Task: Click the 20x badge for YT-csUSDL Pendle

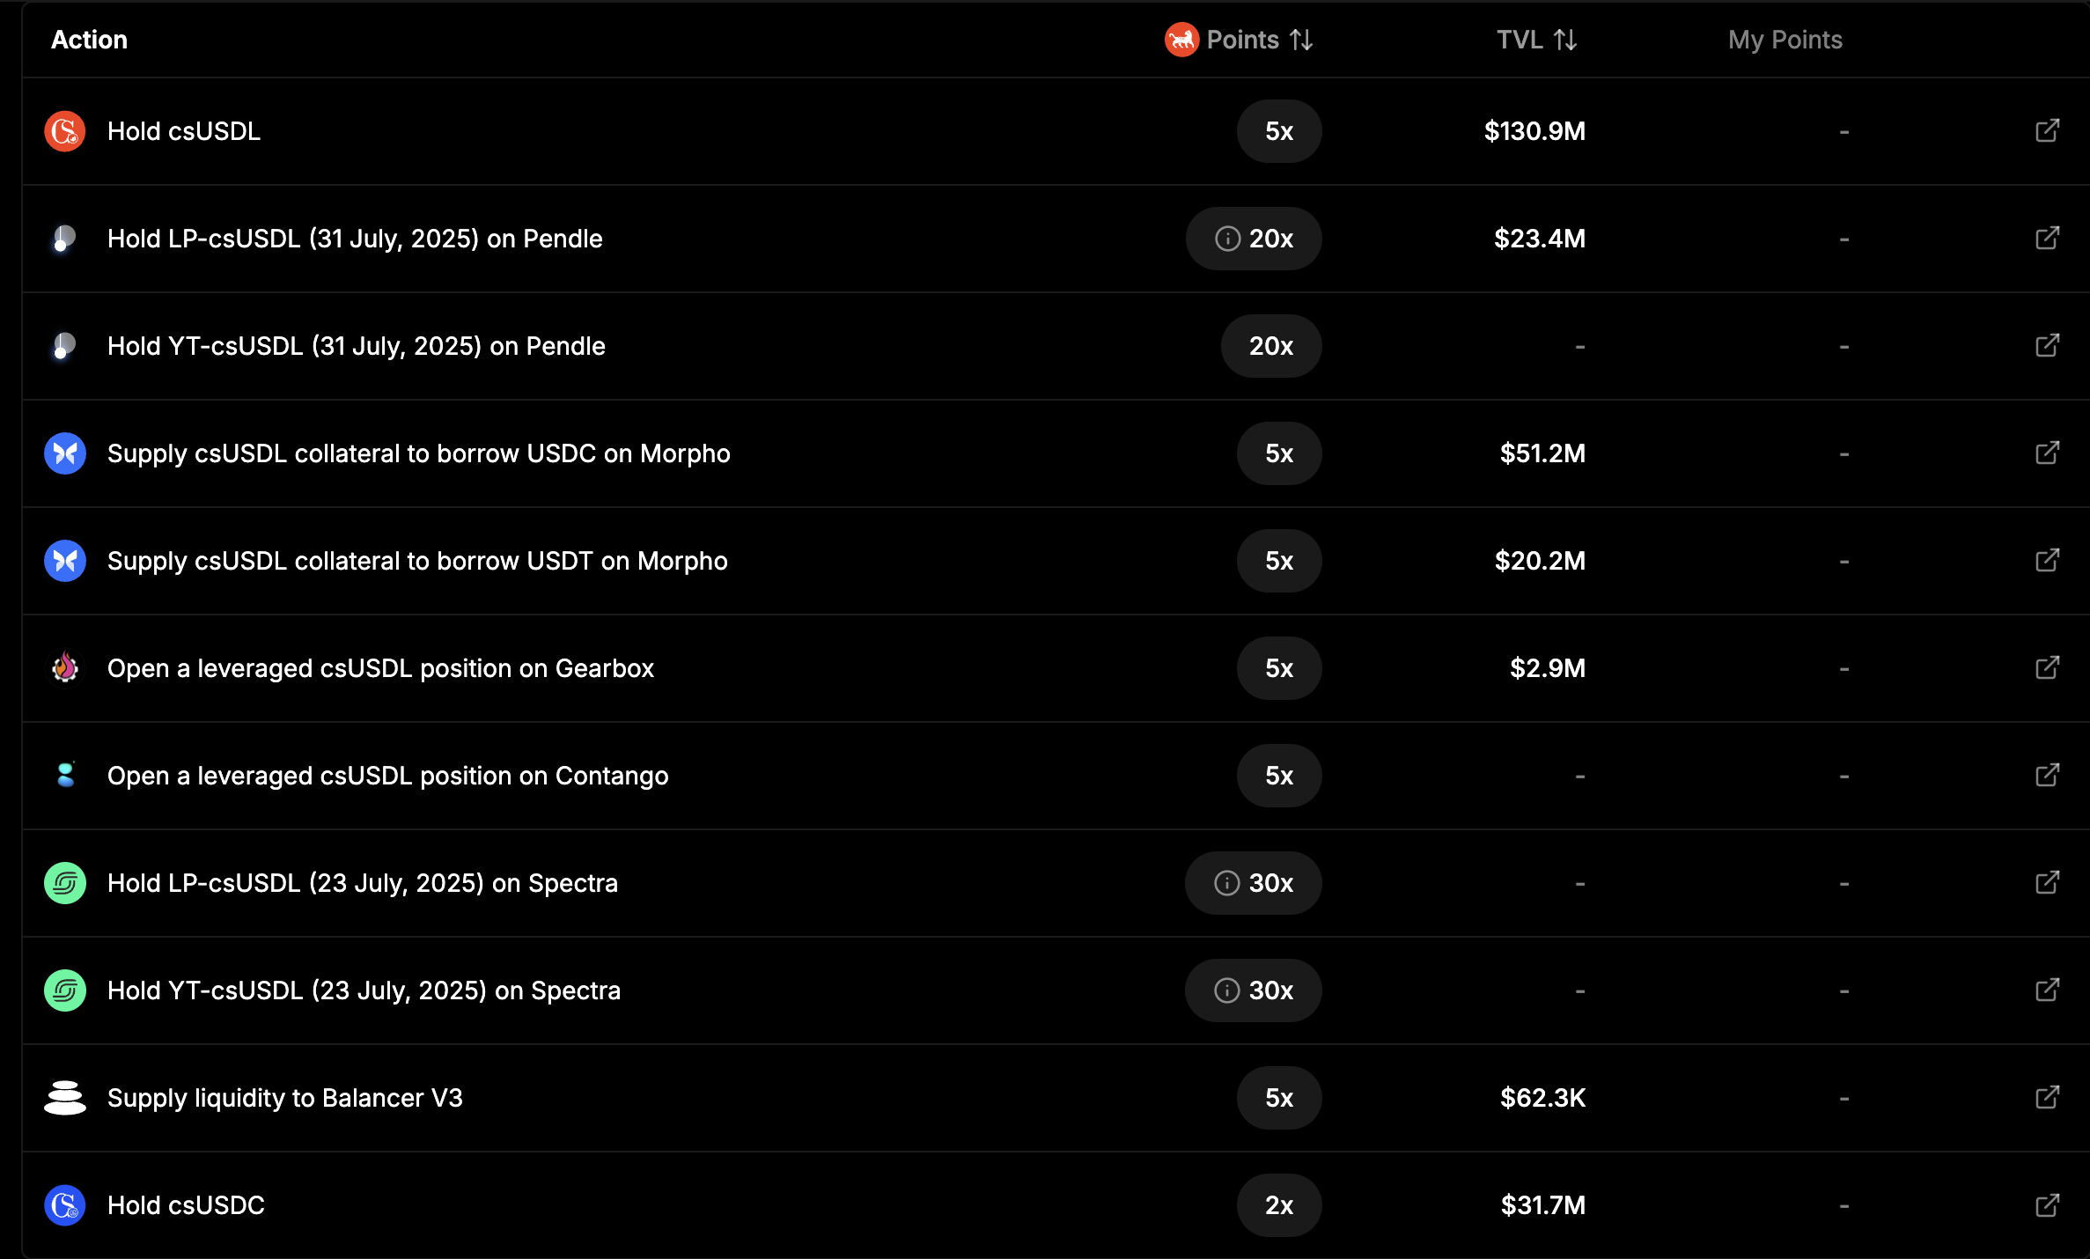Action: pyautogui.click(x=1270, y=346)
